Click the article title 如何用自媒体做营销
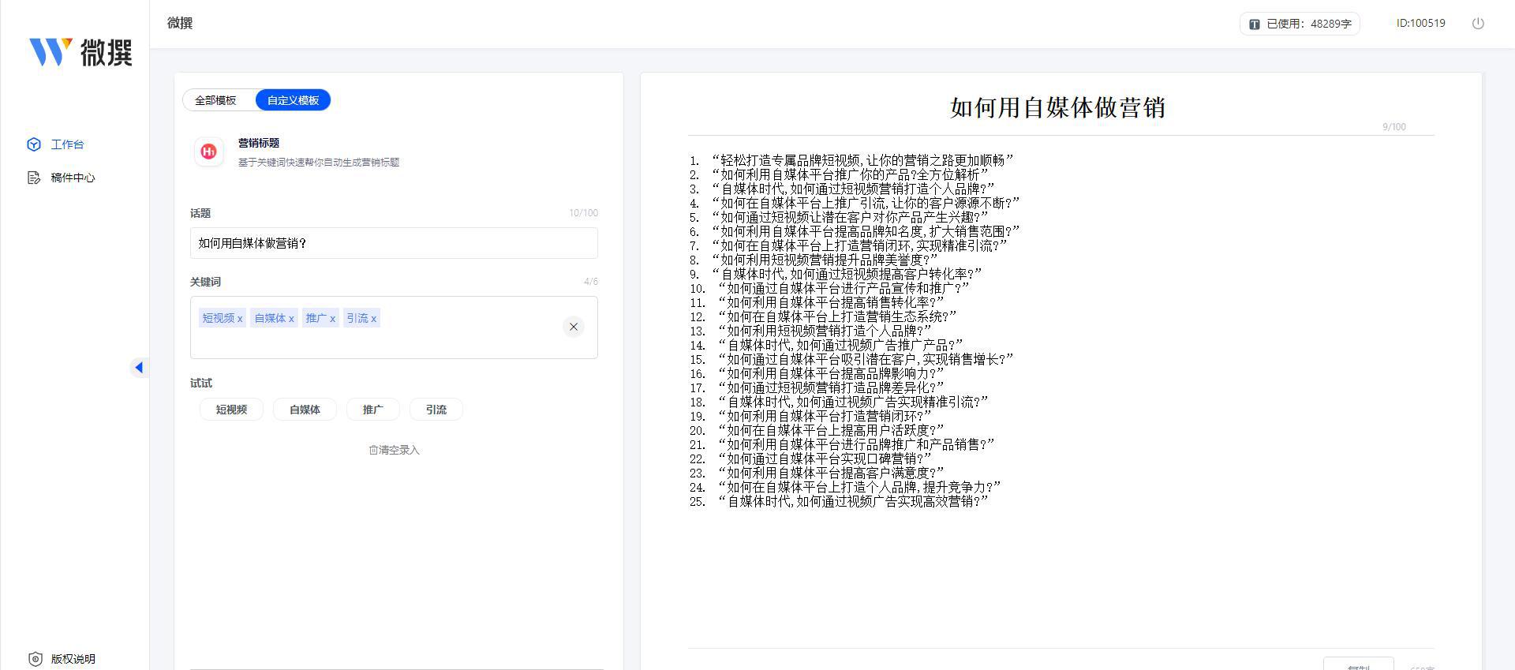The width and height of the screenshot is (1515, 670). tap(1057, 107)
